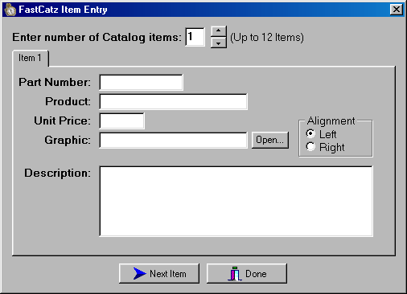Click the Next Item button
The height and width of the screenshot is (294, 407).
point(159,273)
